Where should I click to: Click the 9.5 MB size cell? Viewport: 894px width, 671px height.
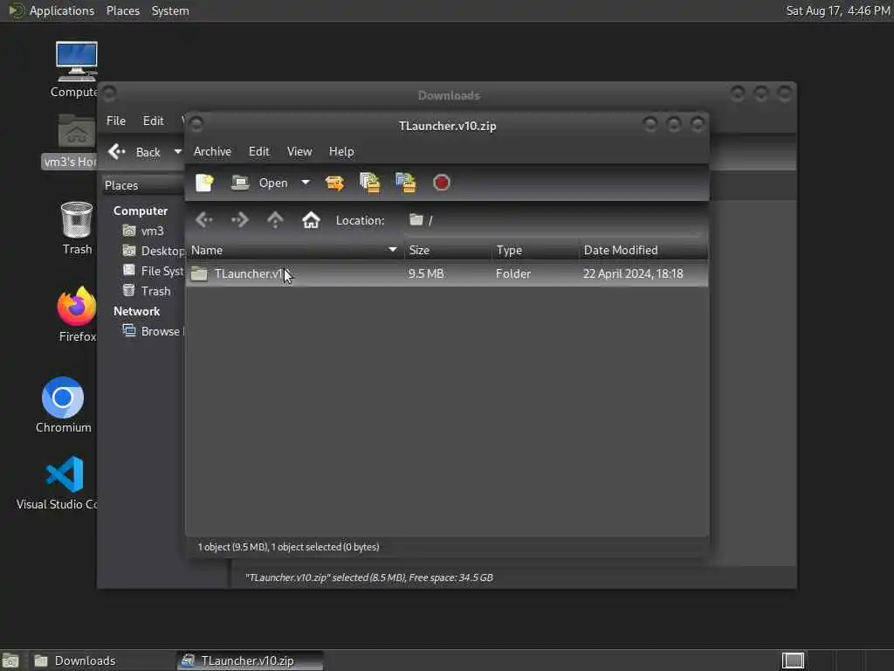click(x=426, y=273)
